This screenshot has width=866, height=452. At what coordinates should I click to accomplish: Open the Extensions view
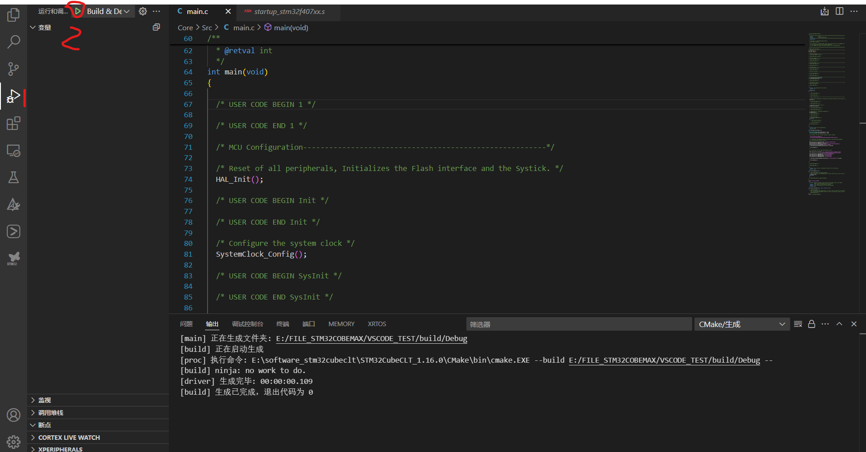click(14, 123)
